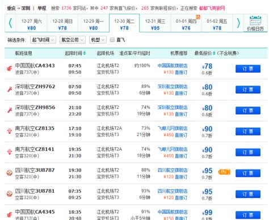Click the orange hot tag on 3U8787

point(224,172)
